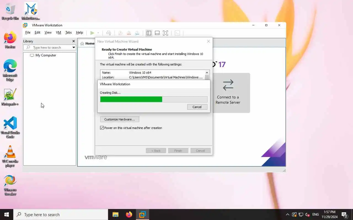353x220 pixels.
Task: Click the muted volume tray icon
Action: 307,215
